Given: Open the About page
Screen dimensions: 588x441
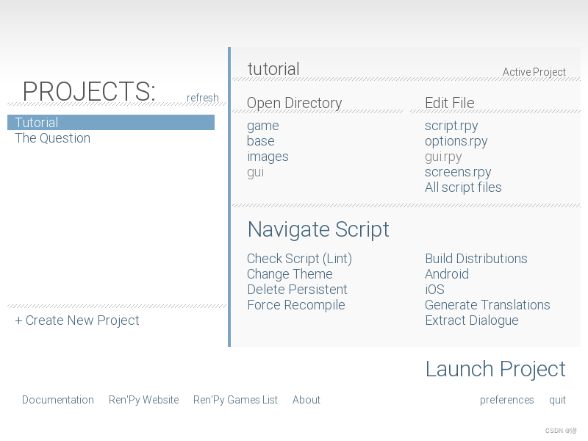Looking at the screenshot, I should click(x=306, y=400).
